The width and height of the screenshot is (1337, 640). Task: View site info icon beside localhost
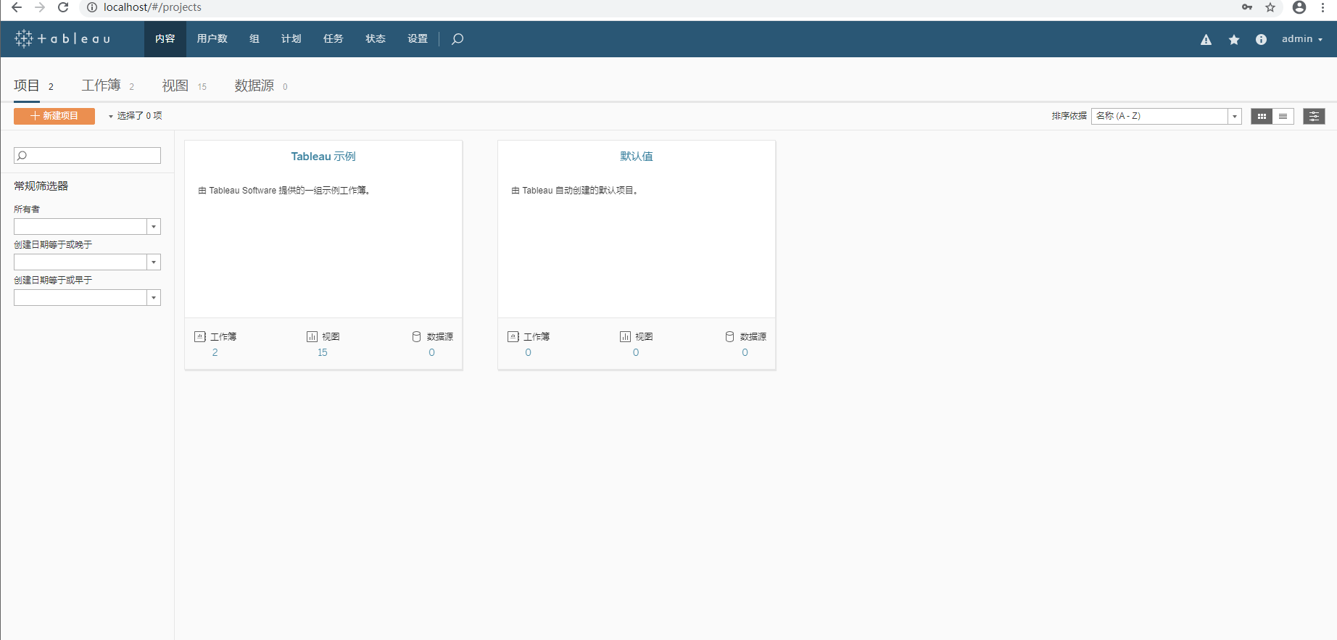[92, 7]
